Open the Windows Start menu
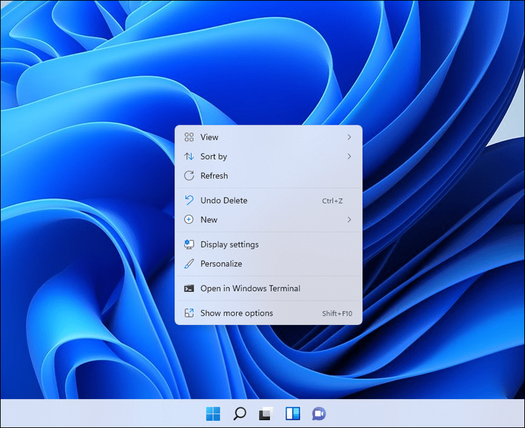This screenshot has height=428, width=525. pyautogui.click(x=213, y=414)
